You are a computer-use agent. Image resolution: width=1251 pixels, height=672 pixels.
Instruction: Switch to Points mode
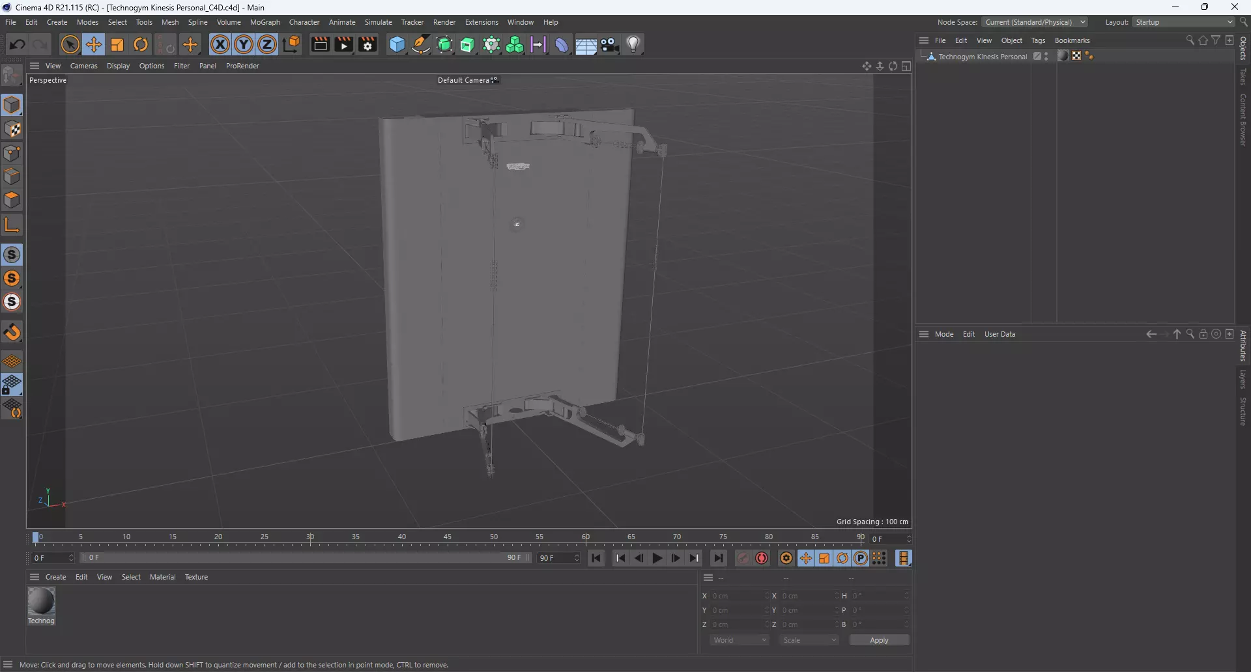12,153
